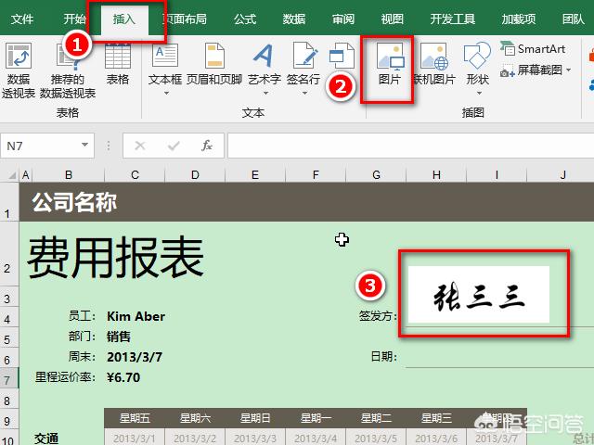
Task: Click the Name Box field N7
Action: pyautogui.click(x=47, y=146)
